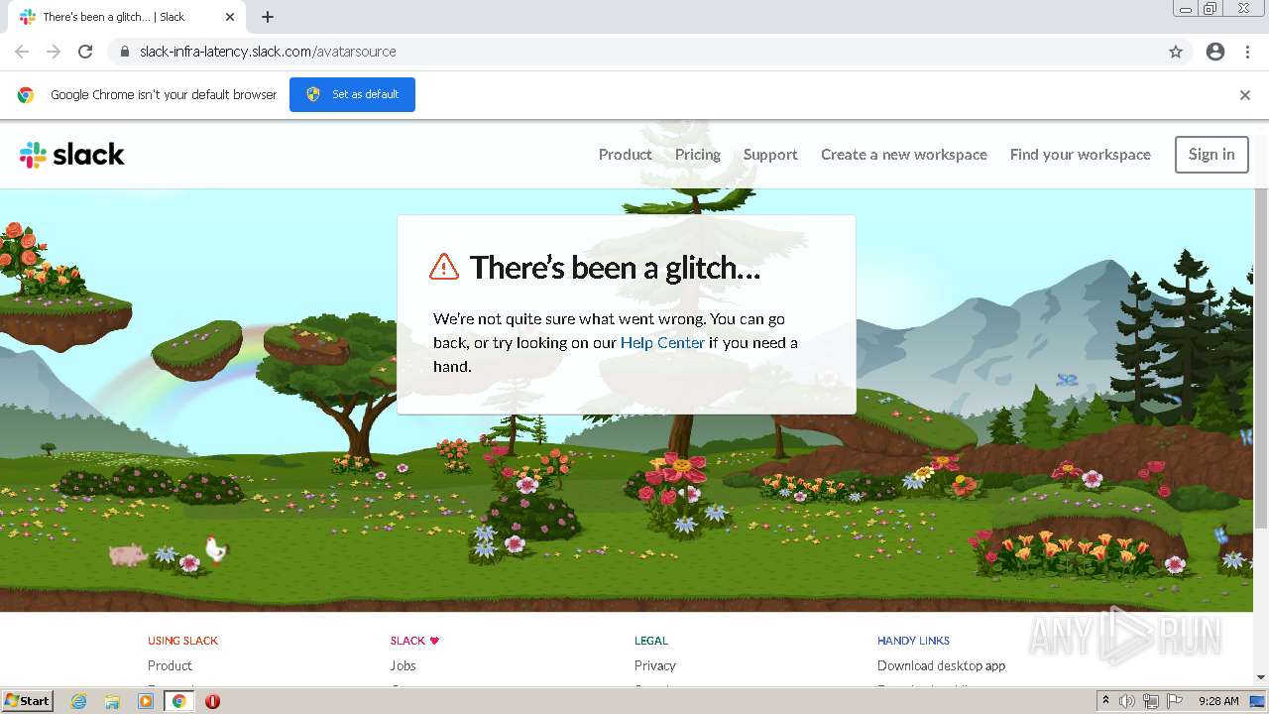This screenshot has width=1269, height=714.
Task: Open Support in the Slack header
Action: click(x=770, y=155)
